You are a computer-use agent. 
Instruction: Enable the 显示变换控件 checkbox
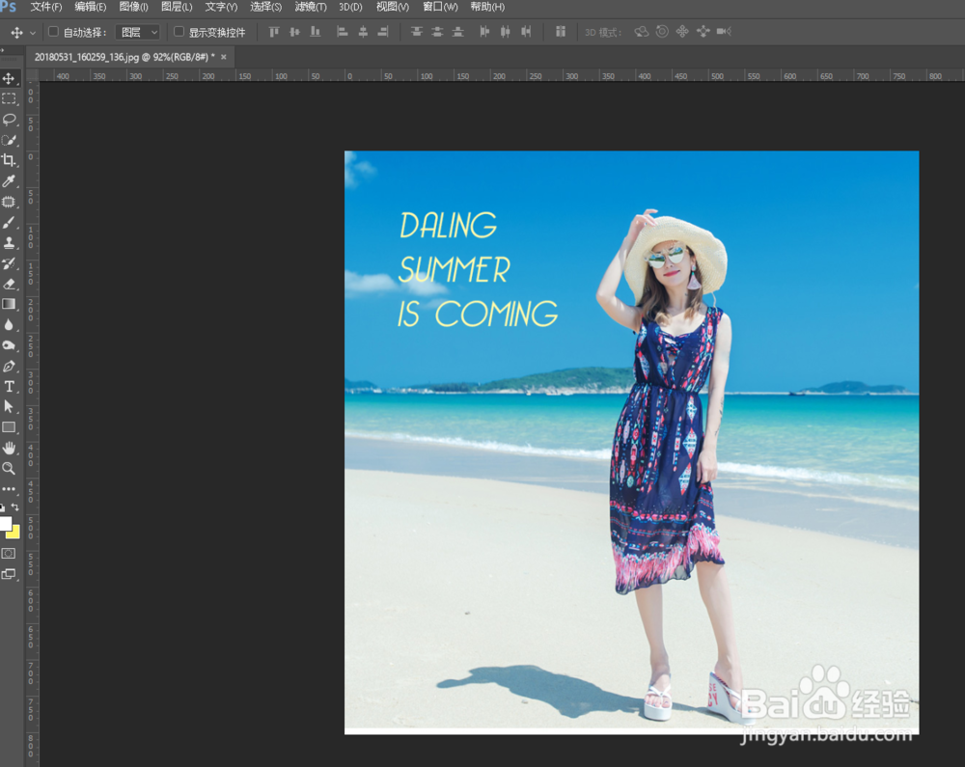click(179, 32)
